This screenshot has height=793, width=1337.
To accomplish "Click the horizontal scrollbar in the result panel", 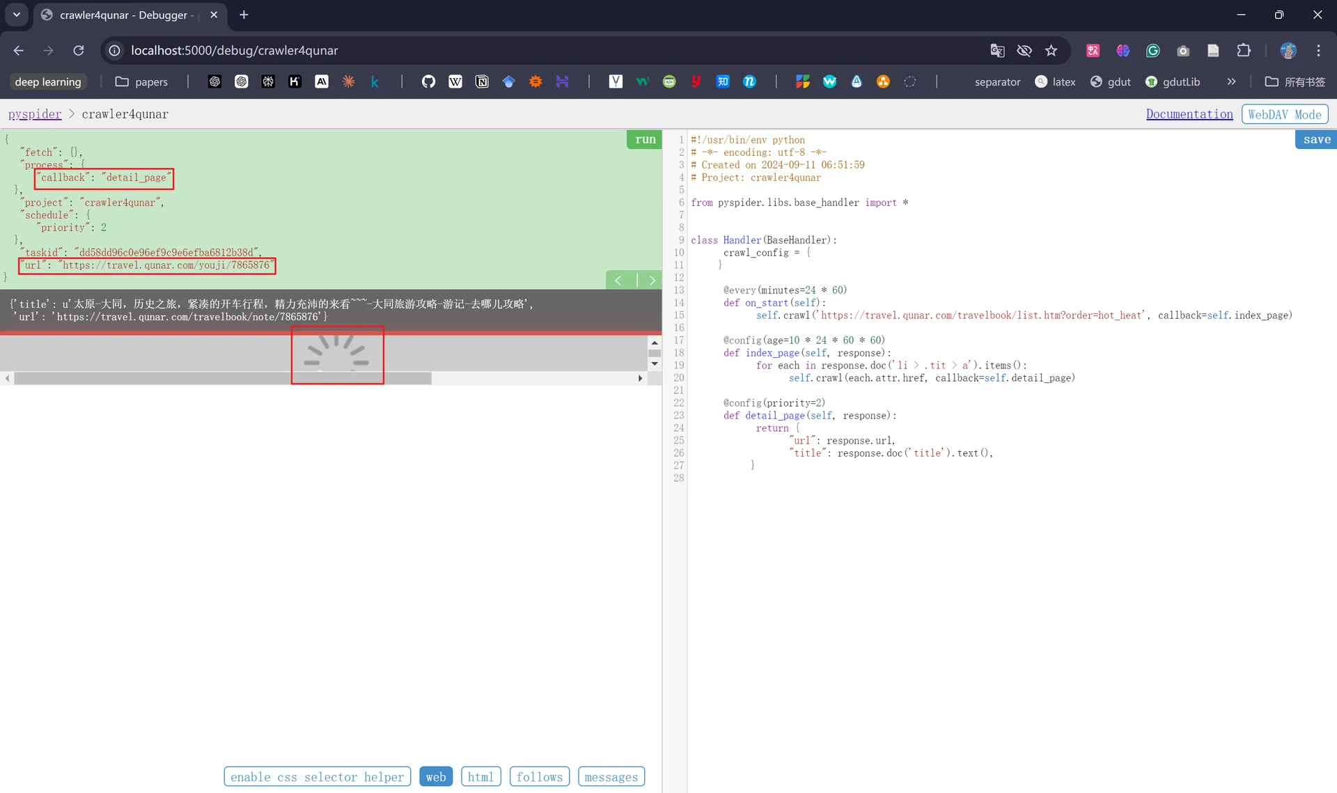I will (223, 378).
